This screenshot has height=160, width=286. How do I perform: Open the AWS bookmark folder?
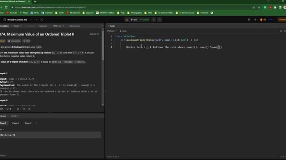pos(148,13)
